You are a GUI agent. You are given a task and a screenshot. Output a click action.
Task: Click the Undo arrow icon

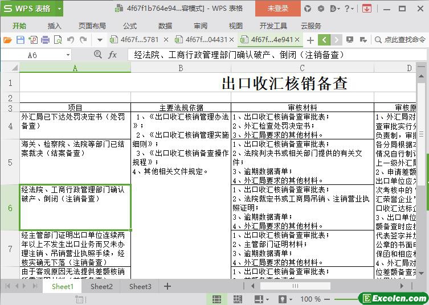(71, 40)
